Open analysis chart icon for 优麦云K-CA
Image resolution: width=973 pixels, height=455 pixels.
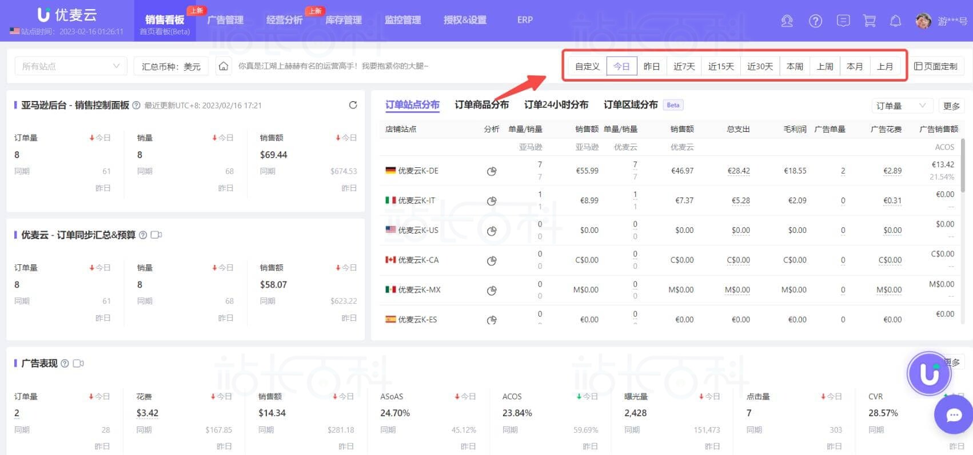[492, 260]
